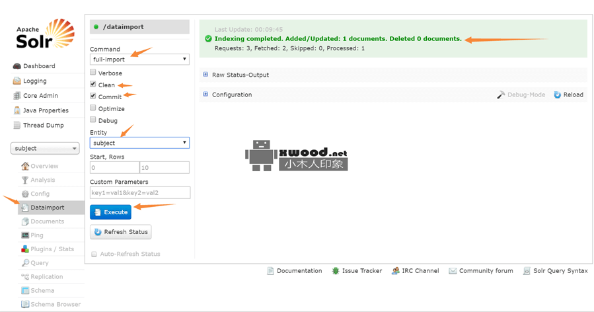The image size is (594, 312).
Task: Open the Thread Dump page
Action: tap(43, 125)
